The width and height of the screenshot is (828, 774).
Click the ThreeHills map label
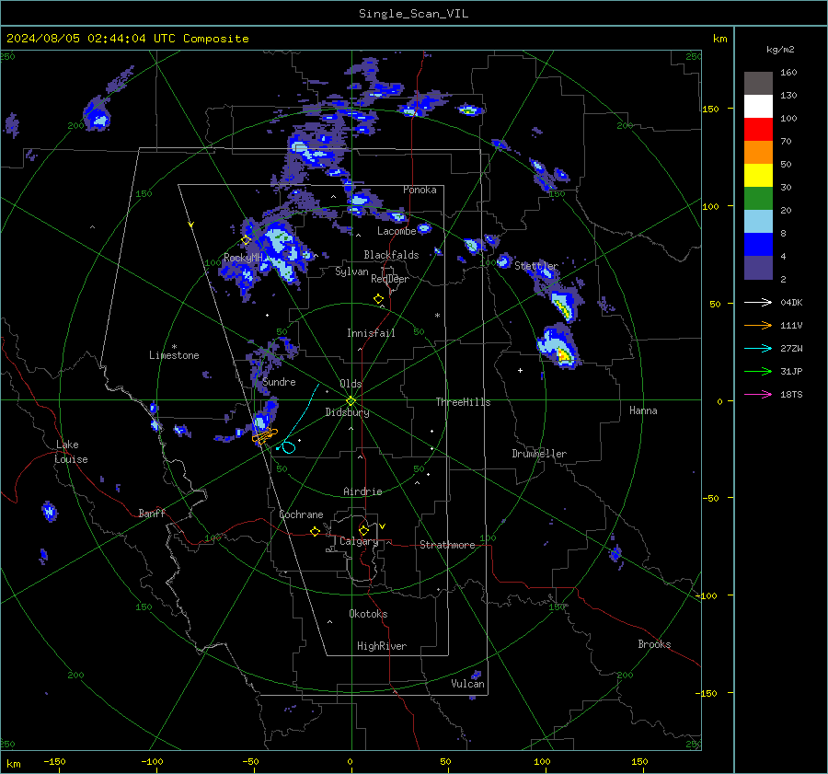[x=463, y=402]
